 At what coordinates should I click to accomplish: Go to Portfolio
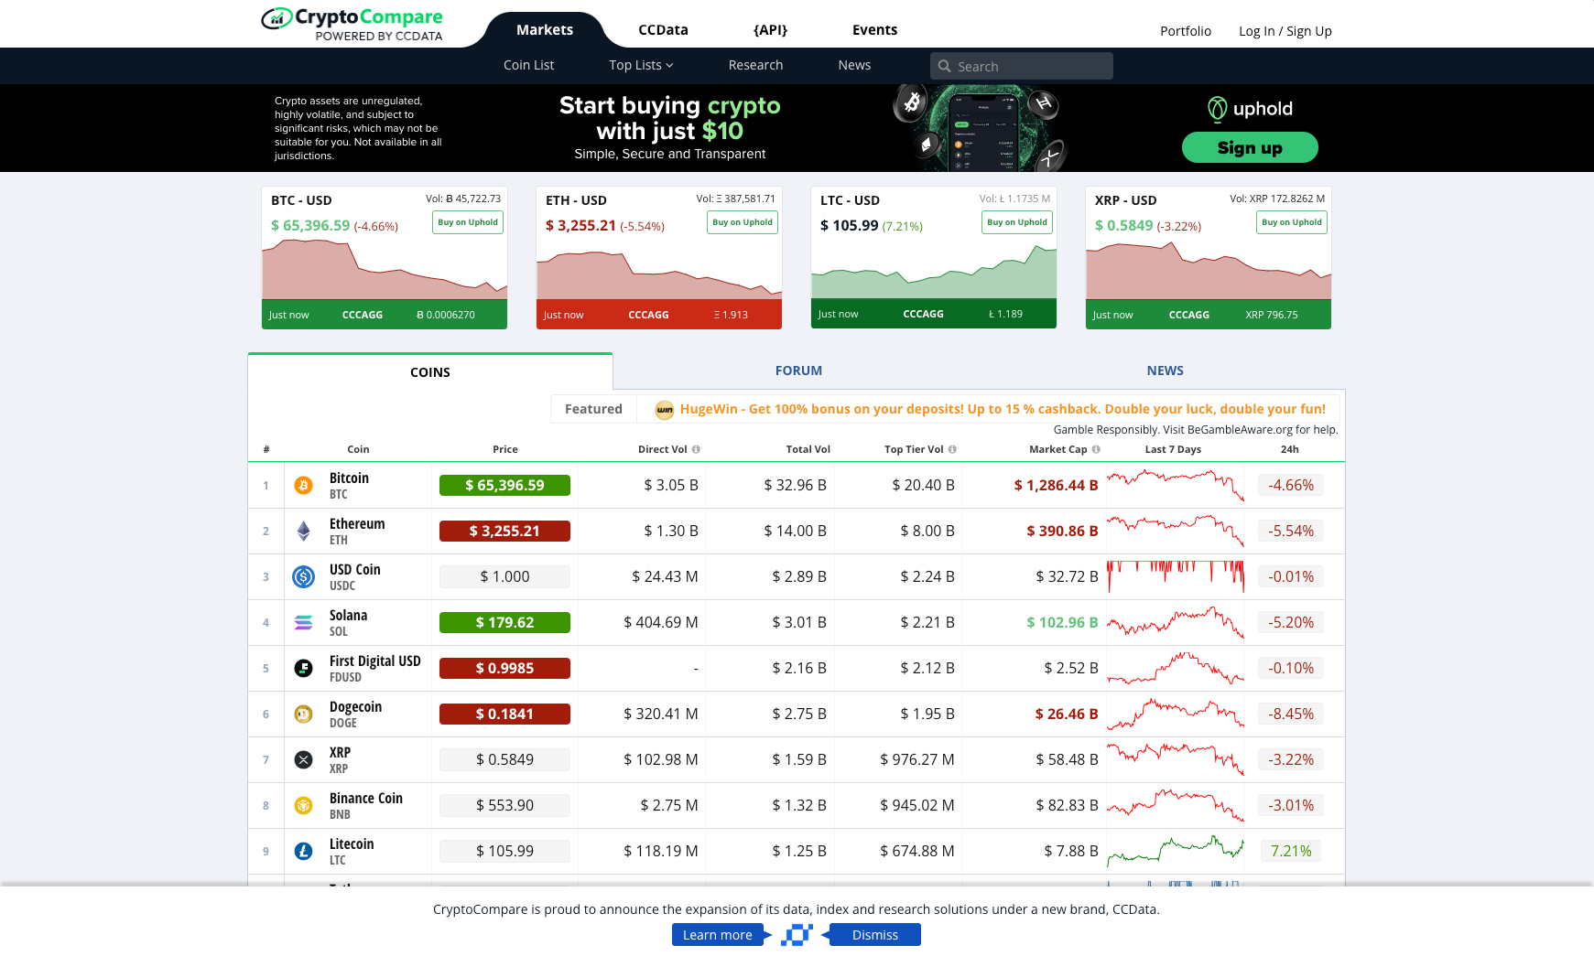coord(1186,31)
